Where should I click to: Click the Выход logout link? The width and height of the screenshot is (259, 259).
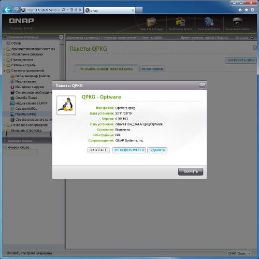[222, 38]
